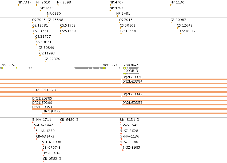The height and width of the screenshot is (163, 227).
Task: Click the insertion triangle below GS:15598
Action: pyautogui.click(x=48, y=23)
